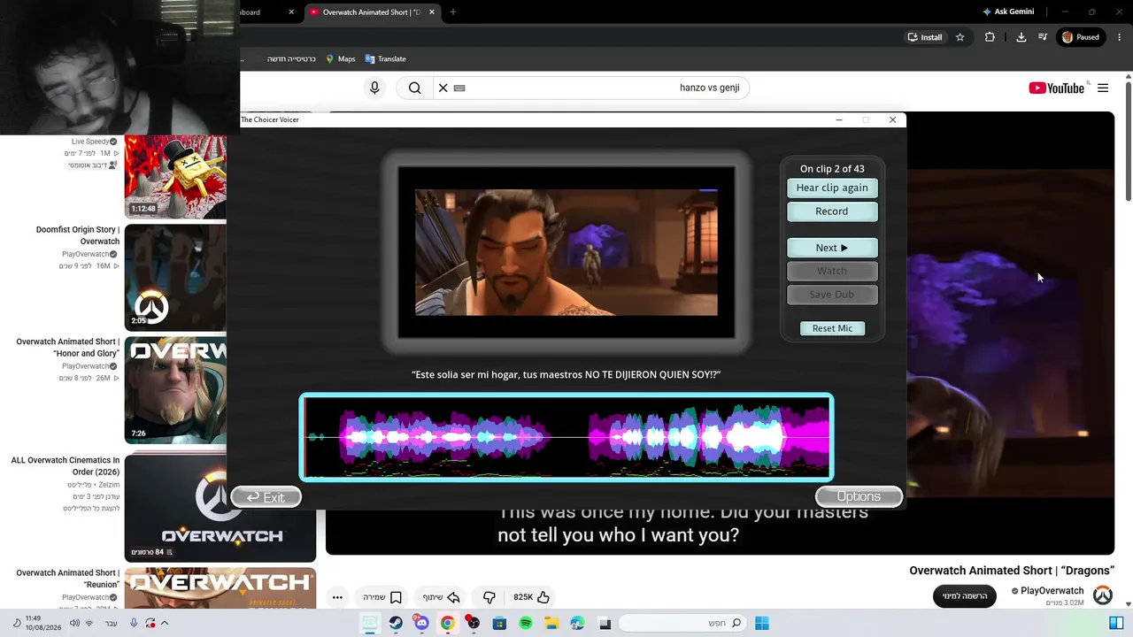Dislike the video with the thumbs-down
Screen dimensions: 1133x637
(489, 597)
